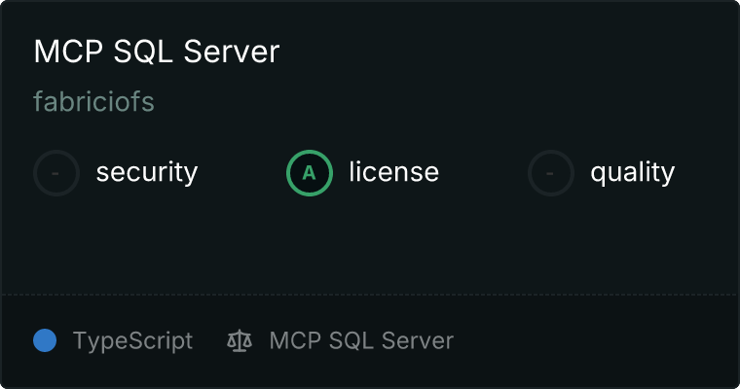The height and width of the screenshot is (389, 740).
Task: Click the security grade badge circle
Action: pos(56,173)
